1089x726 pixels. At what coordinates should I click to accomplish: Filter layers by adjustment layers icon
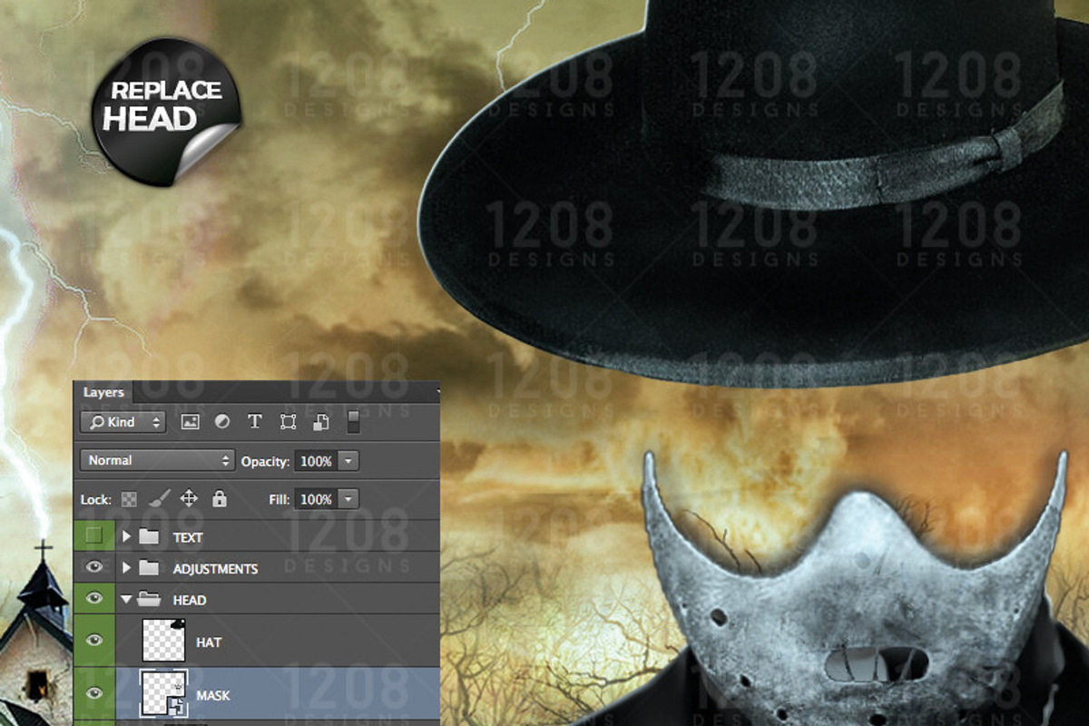pyautogui.click(x=222, y=422)
